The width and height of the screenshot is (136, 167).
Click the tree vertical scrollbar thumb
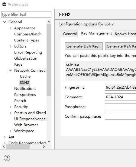point(49,60)
